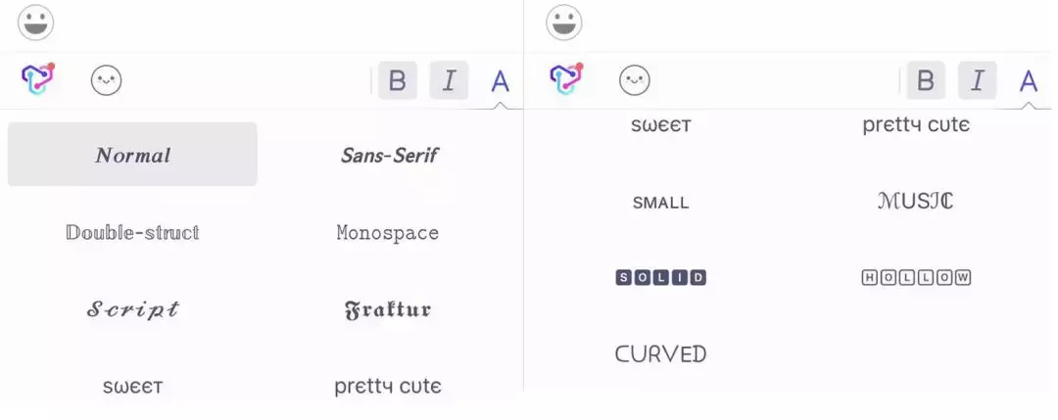Open the smiley kaomoji picker in right toolbar
1058x420 pixels.
point(635,80)
